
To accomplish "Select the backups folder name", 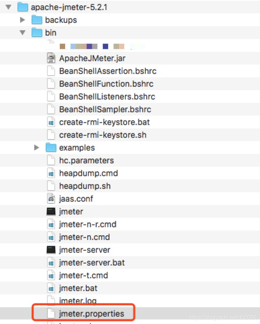I will coord(61,20).
